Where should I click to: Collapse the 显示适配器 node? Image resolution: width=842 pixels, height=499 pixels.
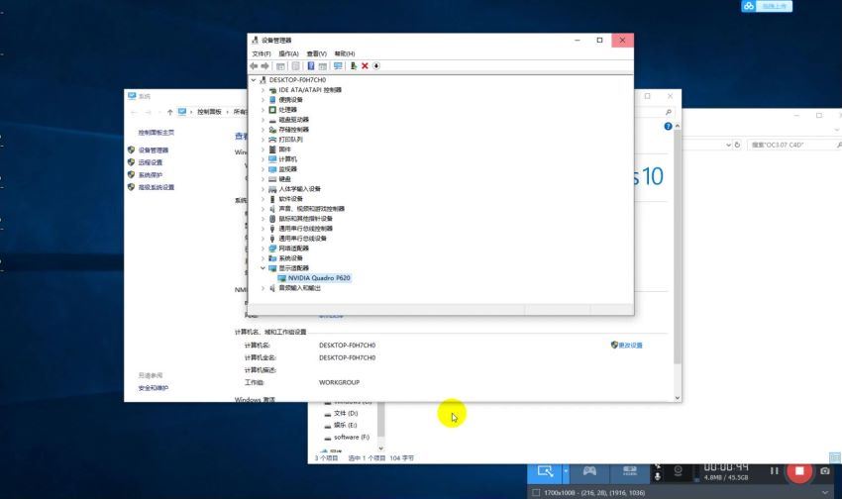263,268
